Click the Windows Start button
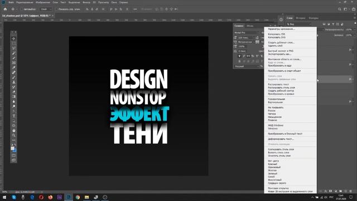Screen dimensions: 357x201 coord(4,197)
